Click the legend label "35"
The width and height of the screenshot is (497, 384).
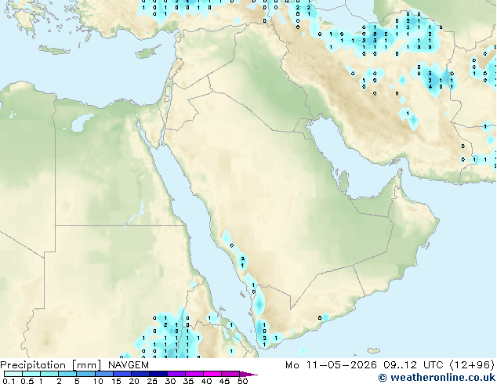[x=188, y=381]
